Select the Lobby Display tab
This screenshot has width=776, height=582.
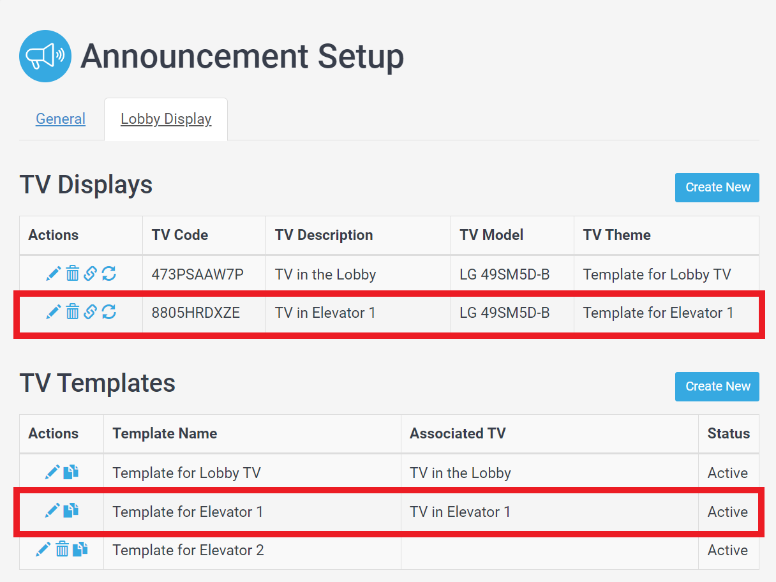[166, 119]
